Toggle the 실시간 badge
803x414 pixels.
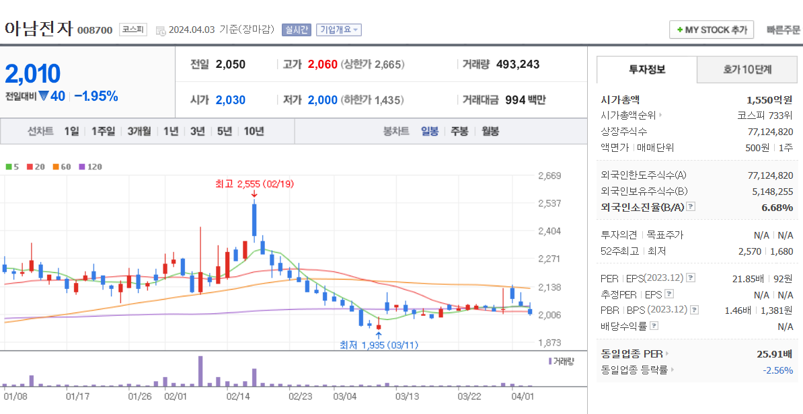pyautogui.click(x=297, y=30)
